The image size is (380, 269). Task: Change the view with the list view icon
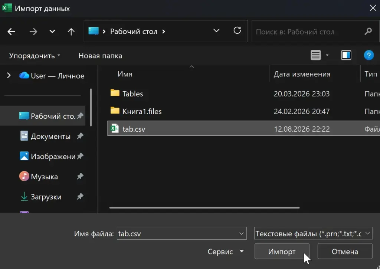(315, 55)
